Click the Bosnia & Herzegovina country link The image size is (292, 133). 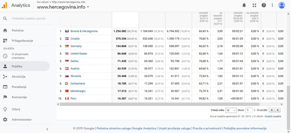click(84, 31)
